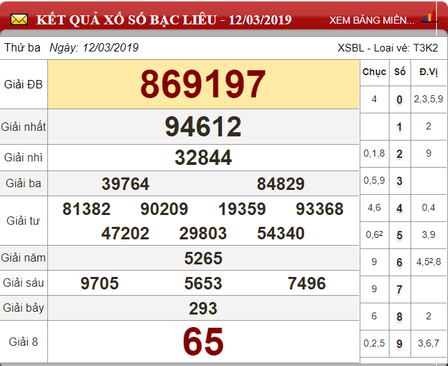Screen dimensions: 448x366
Task: Click sixth prize number 5653
Action: coord(203,283)
